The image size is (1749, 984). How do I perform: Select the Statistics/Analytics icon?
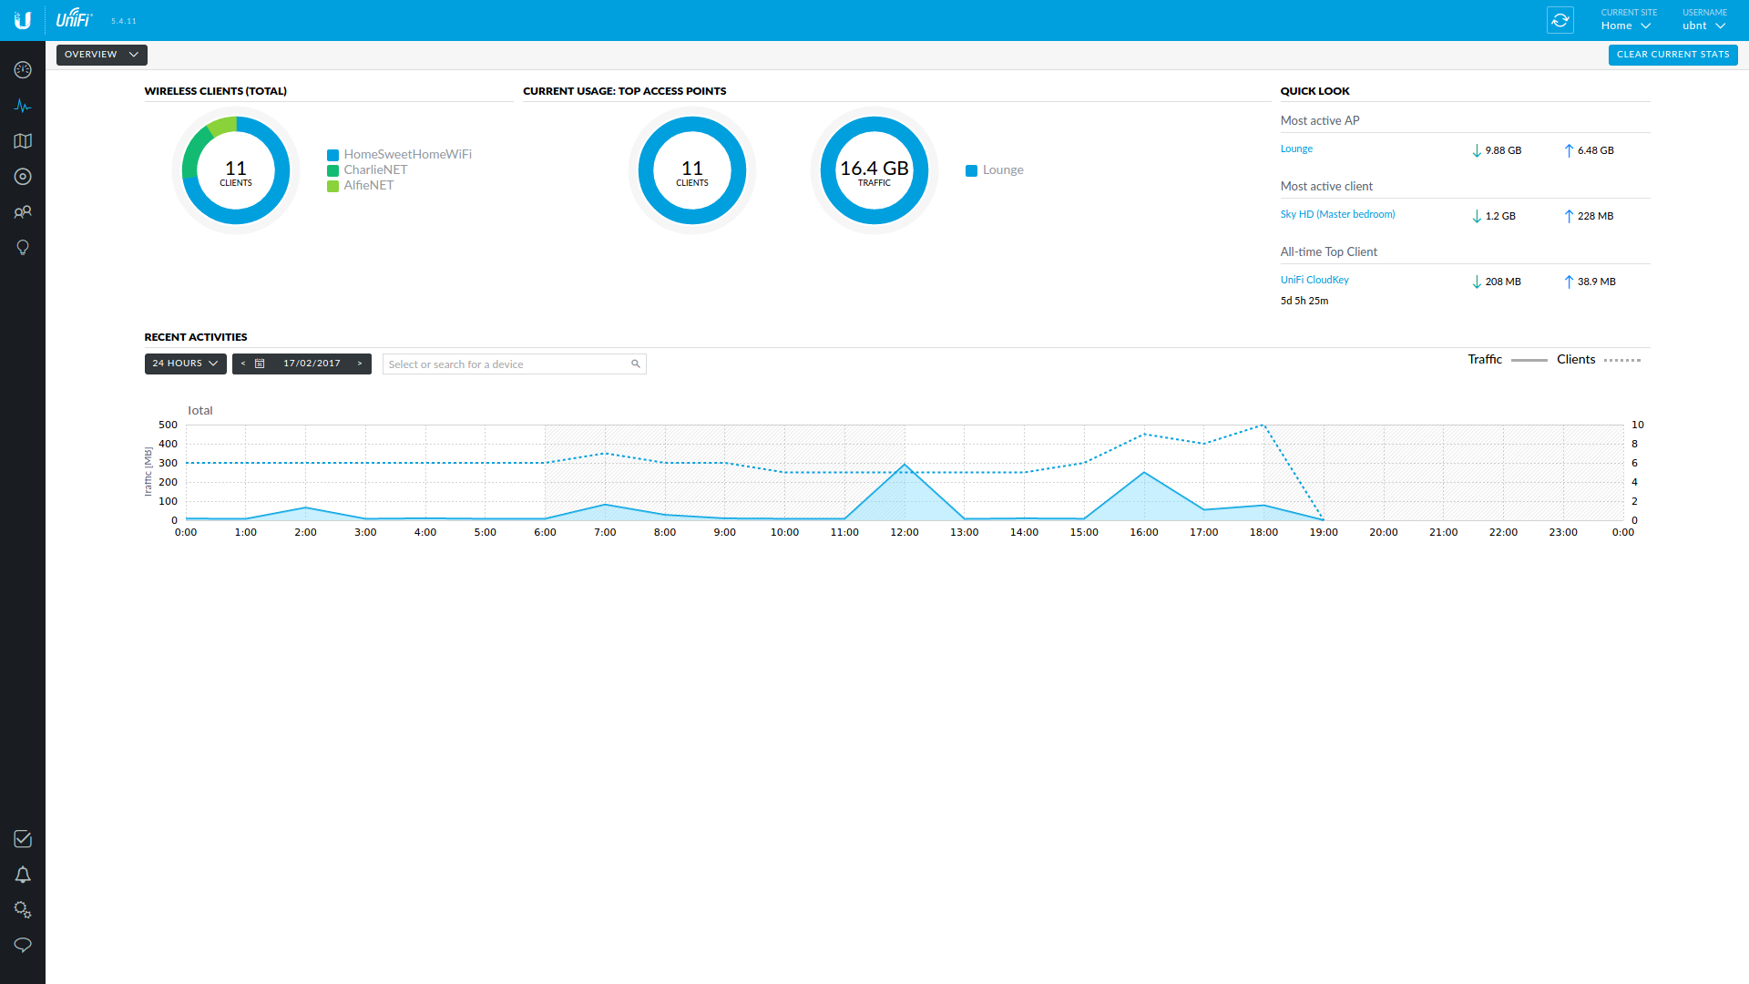click(x=22, y=106)
